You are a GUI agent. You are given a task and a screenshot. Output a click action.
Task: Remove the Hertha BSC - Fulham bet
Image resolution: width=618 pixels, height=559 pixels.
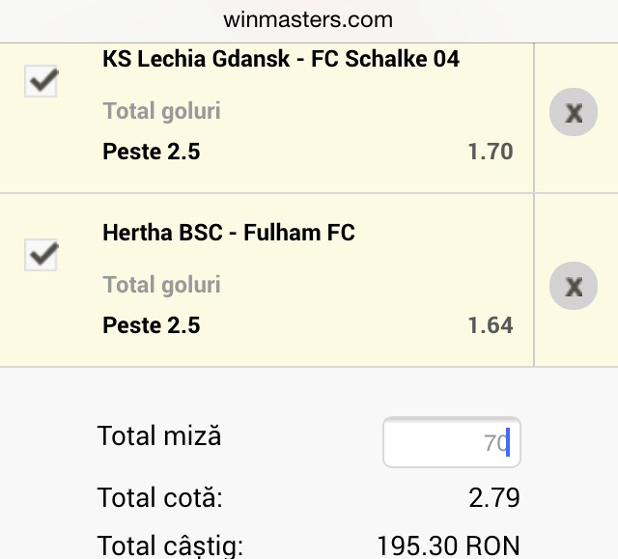point(574,287)
